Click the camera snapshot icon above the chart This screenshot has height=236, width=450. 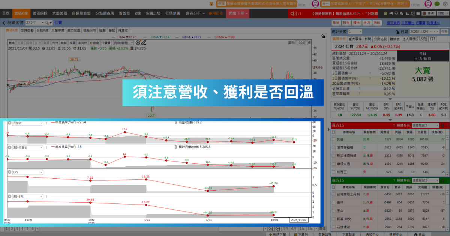click(418, 13)
